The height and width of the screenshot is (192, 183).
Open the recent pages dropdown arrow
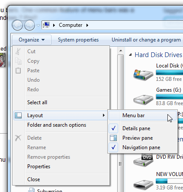38,26
